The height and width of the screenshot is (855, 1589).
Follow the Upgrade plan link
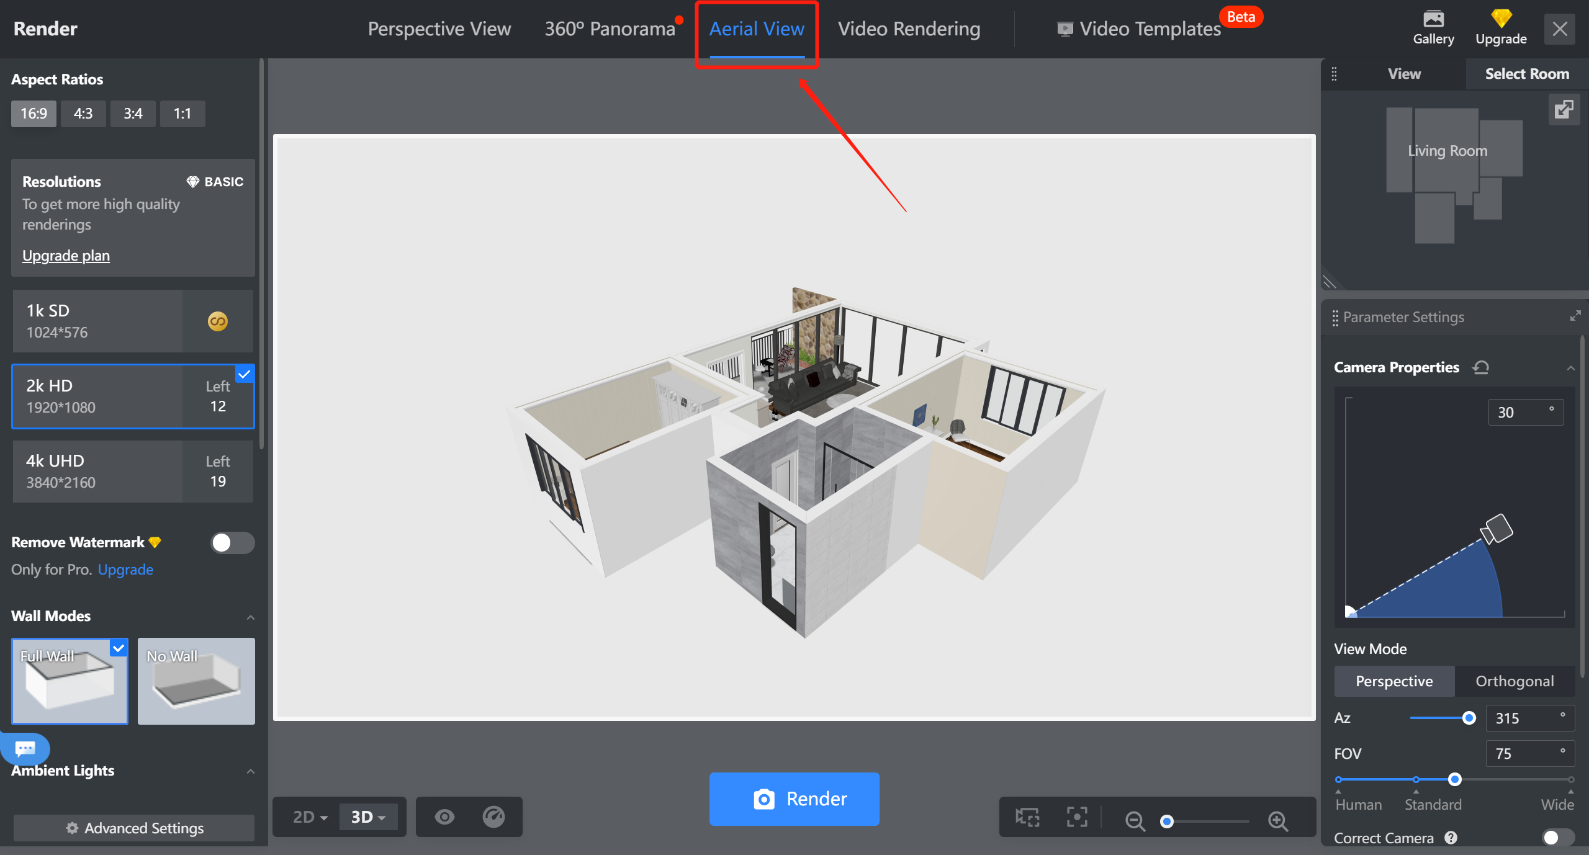66,256
